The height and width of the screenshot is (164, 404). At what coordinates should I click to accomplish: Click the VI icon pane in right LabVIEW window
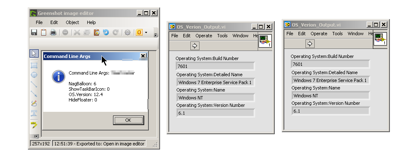(380, 39)
